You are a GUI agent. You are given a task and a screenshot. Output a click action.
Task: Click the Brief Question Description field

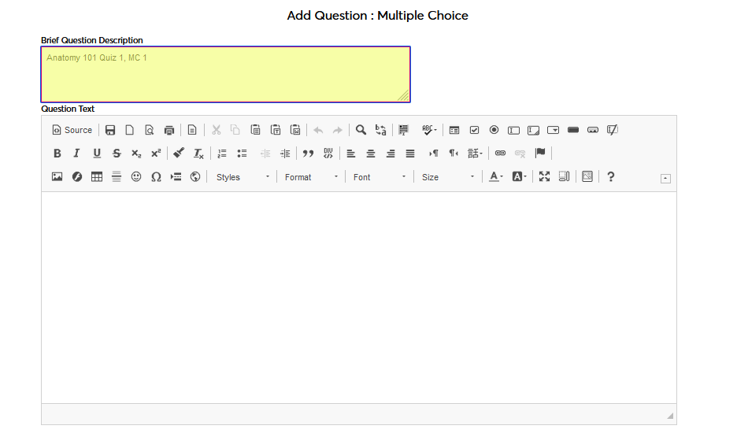pyautogui.click(x=225, y=74)
